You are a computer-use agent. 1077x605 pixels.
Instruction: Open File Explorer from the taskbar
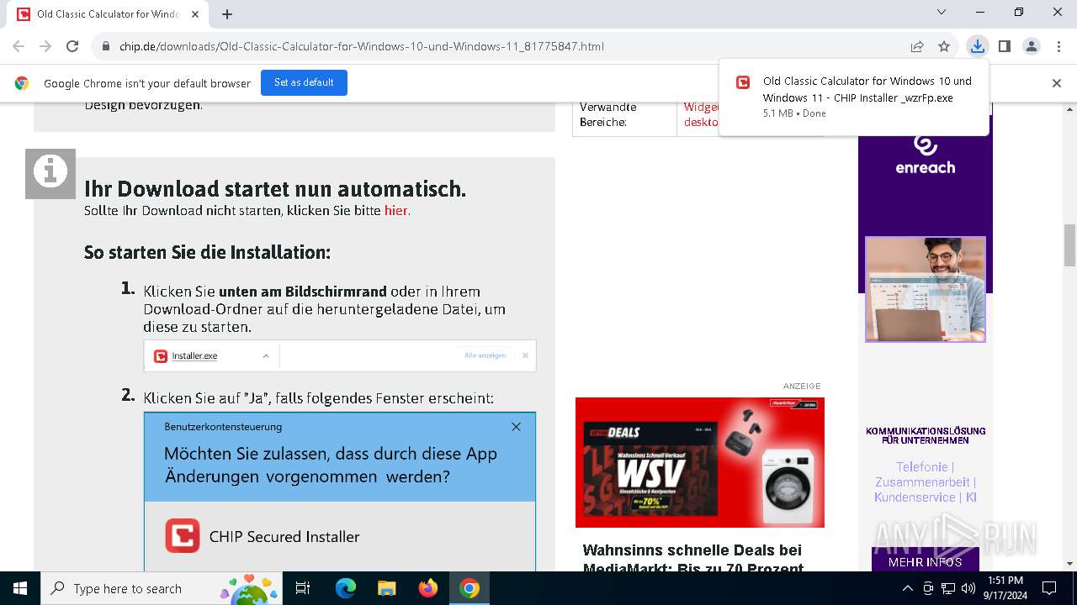387,588
